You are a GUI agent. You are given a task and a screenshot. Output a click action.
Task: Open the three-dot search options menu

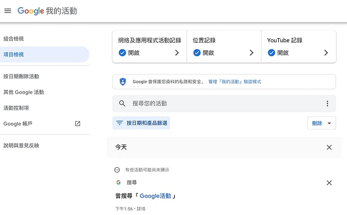pos(327,103)
